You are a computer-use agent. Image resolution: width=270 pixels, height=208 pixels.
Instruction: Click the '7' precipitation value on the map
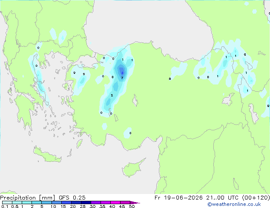tap(122, 78)
